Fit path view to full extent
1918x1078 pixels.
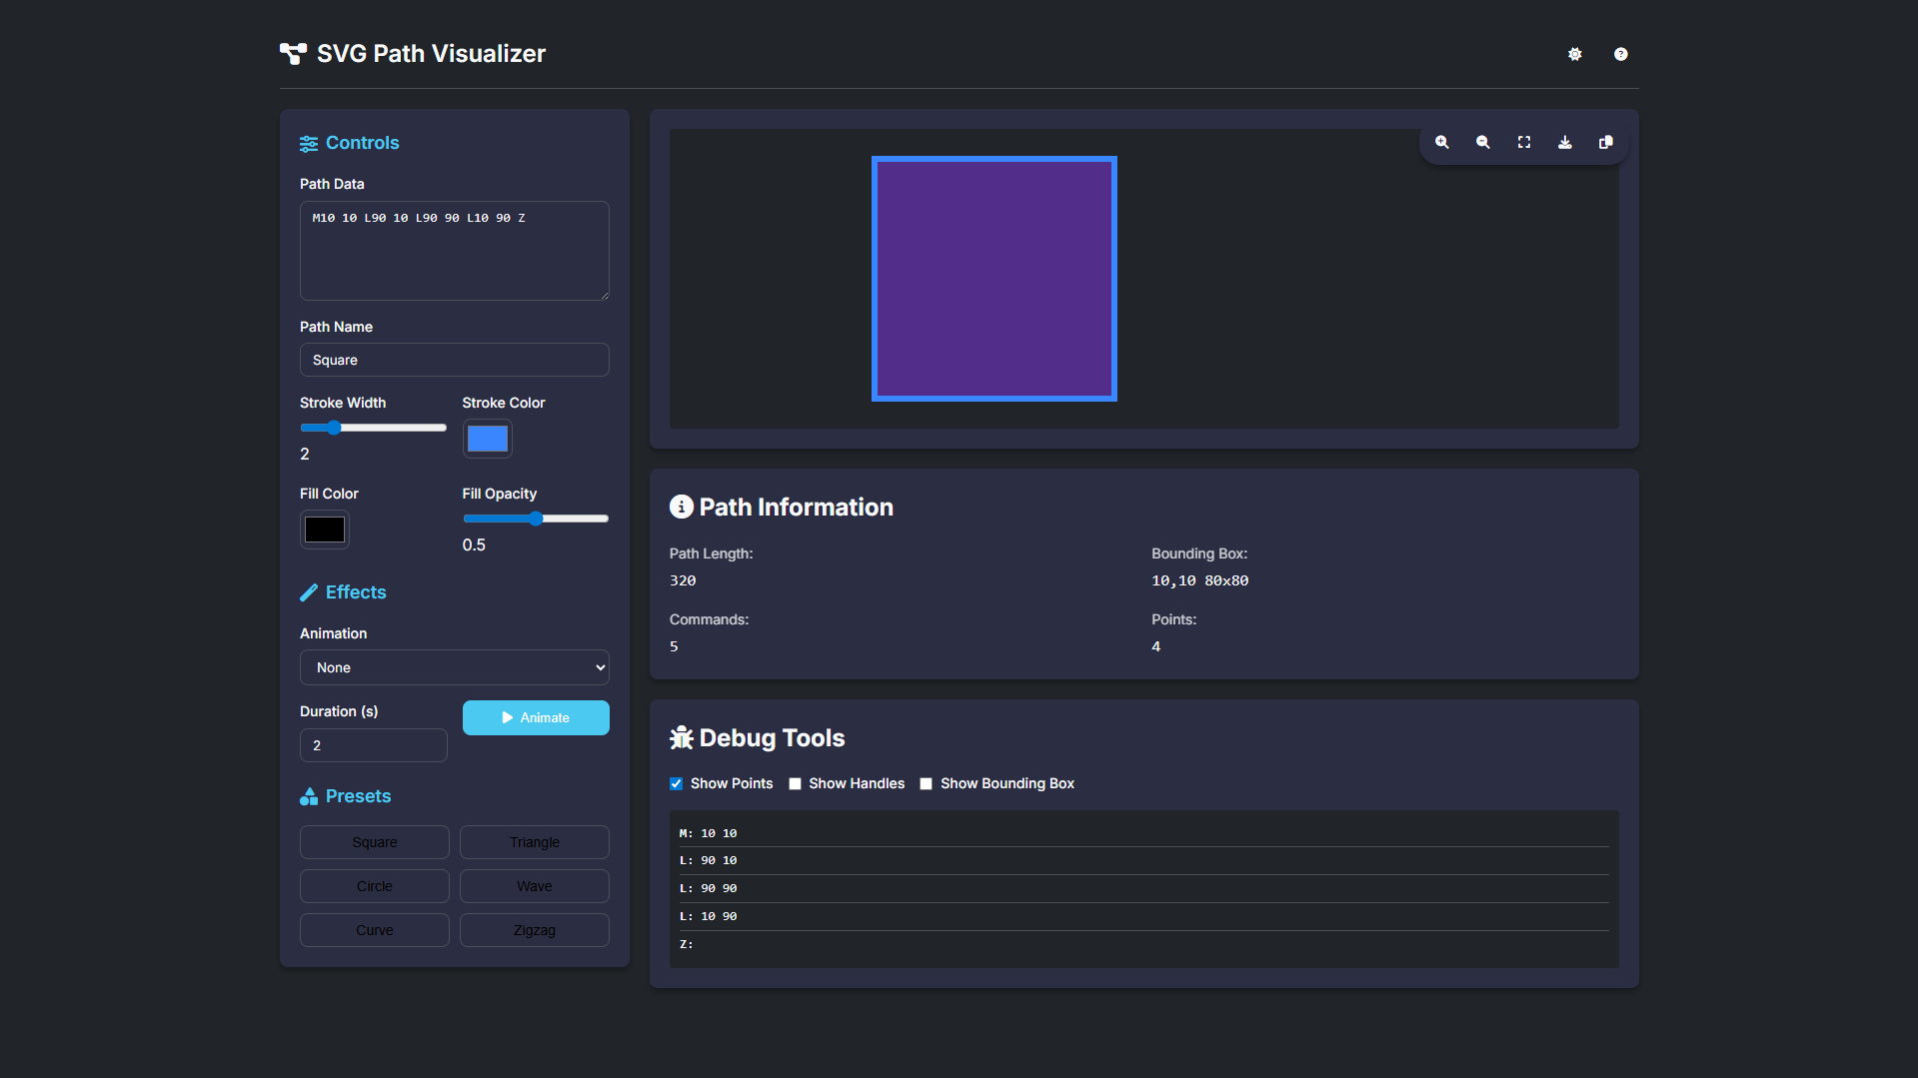pos(1524,143)
